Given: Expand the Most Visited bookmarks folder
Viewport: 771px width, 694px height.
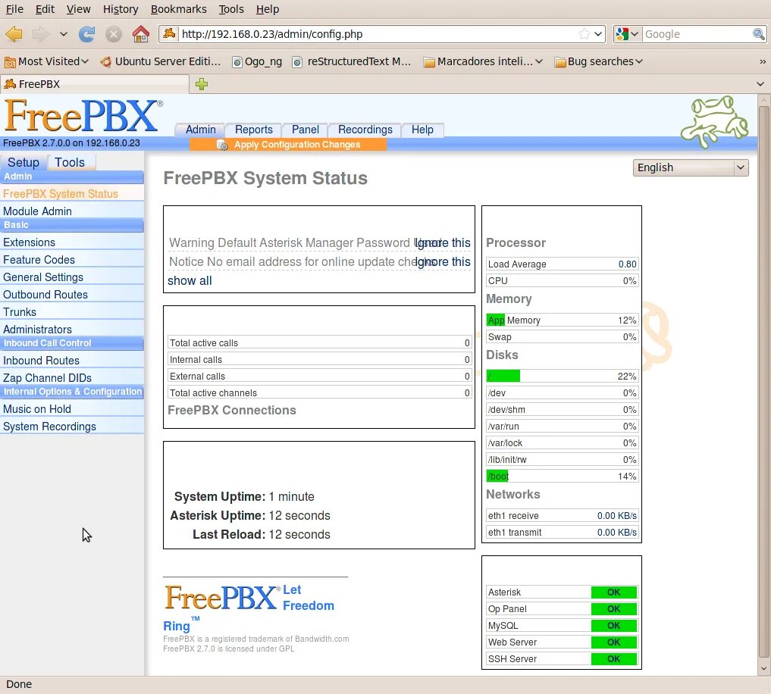Looking at the screenshot, I should pos(47,61).
